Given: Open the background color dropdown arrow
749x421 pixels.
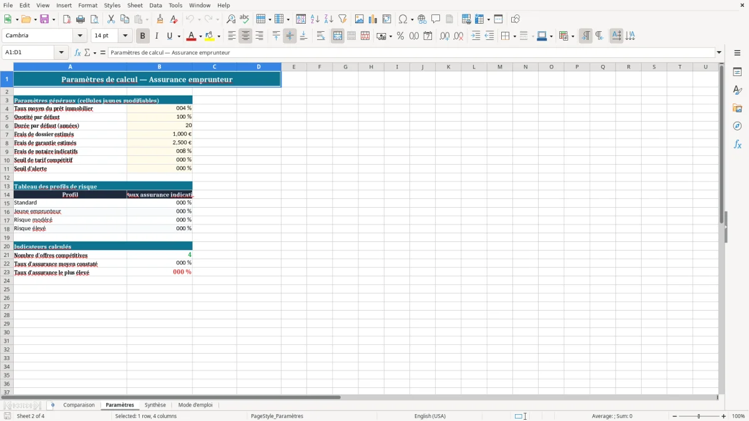Looking at the screenshot, I should 218,36.
